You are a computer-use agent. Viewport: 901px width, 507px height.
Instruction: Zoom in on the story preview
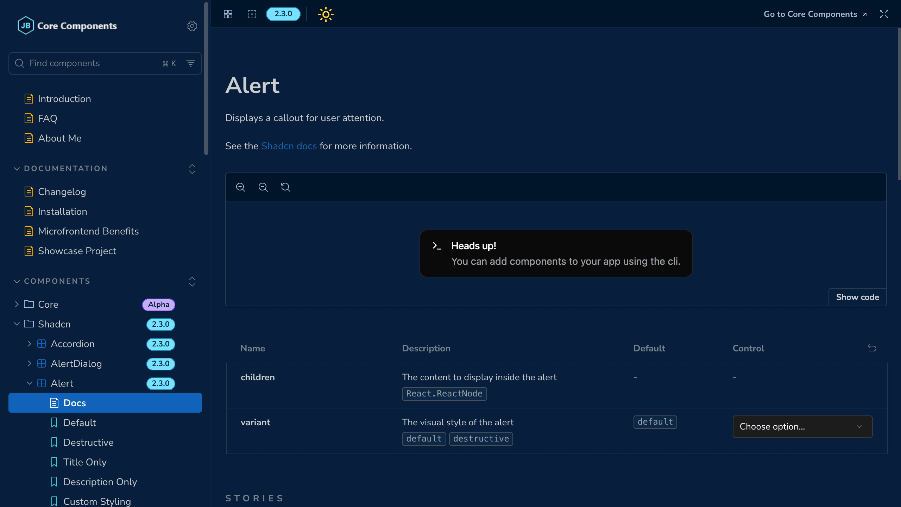[241, 187]
